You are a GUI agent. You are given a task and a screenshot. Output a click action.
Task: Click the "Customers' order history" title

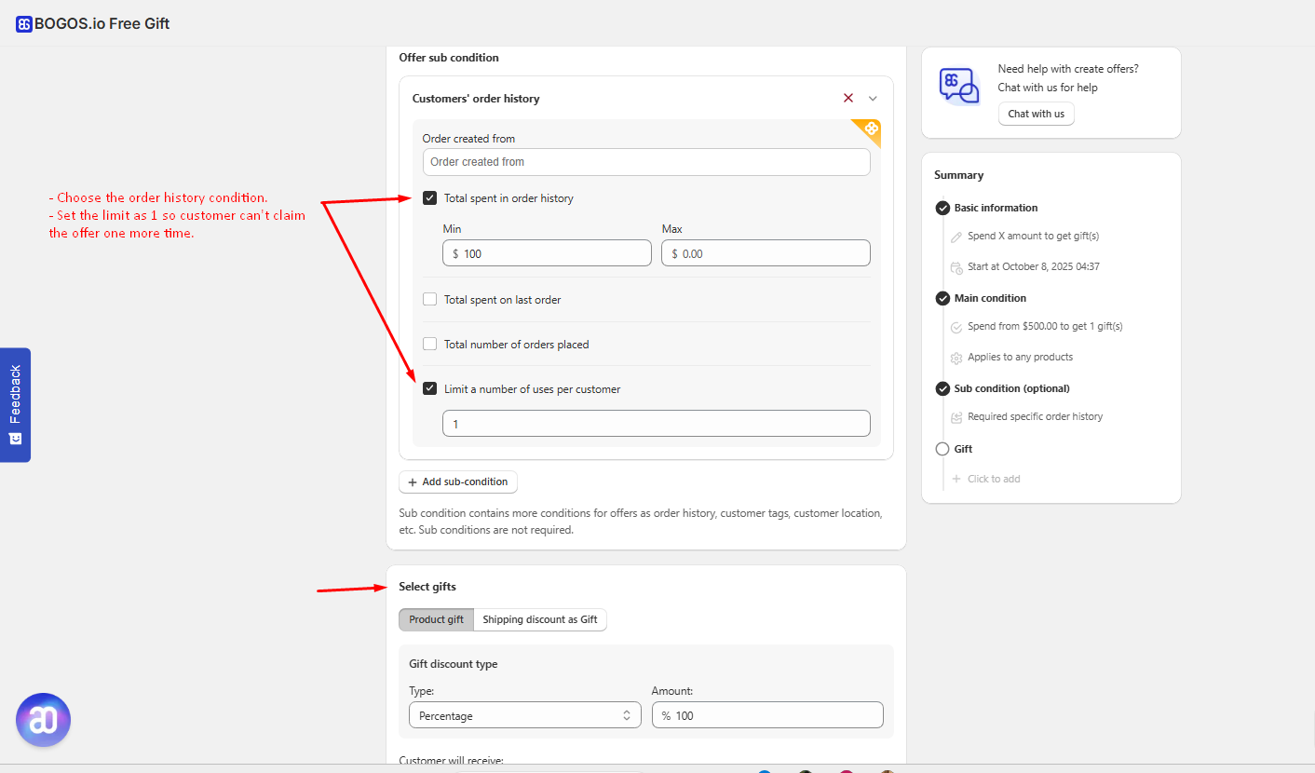pyautogui.click(x=476, y=99)
